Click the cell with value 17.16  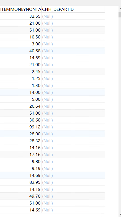click(x=20, y=154)
